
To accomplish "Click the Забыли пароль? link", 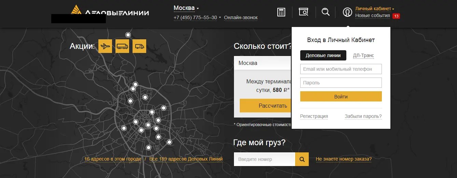I will tap(363, 116).
